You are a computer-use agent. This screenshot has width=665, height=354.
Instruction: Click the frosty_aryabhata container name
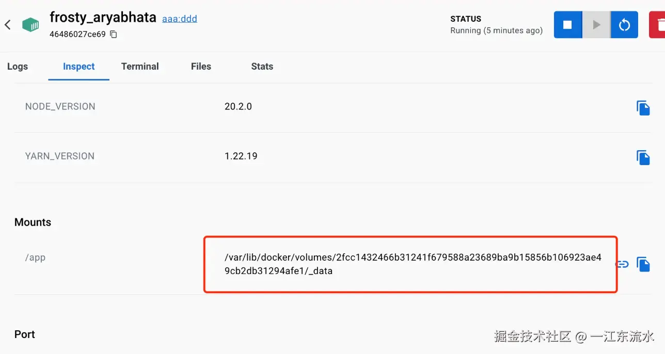point(103,17)
